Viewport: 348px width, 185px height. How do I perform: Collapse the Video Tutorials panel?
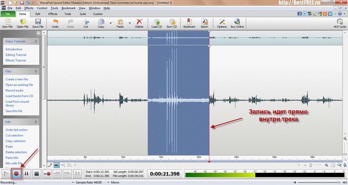[36, 42]
